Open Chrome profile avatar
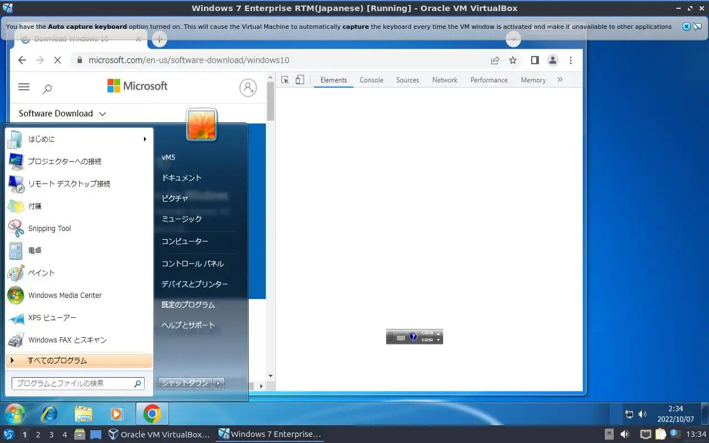This screenshot has width=709, height=443. point(552,60)
